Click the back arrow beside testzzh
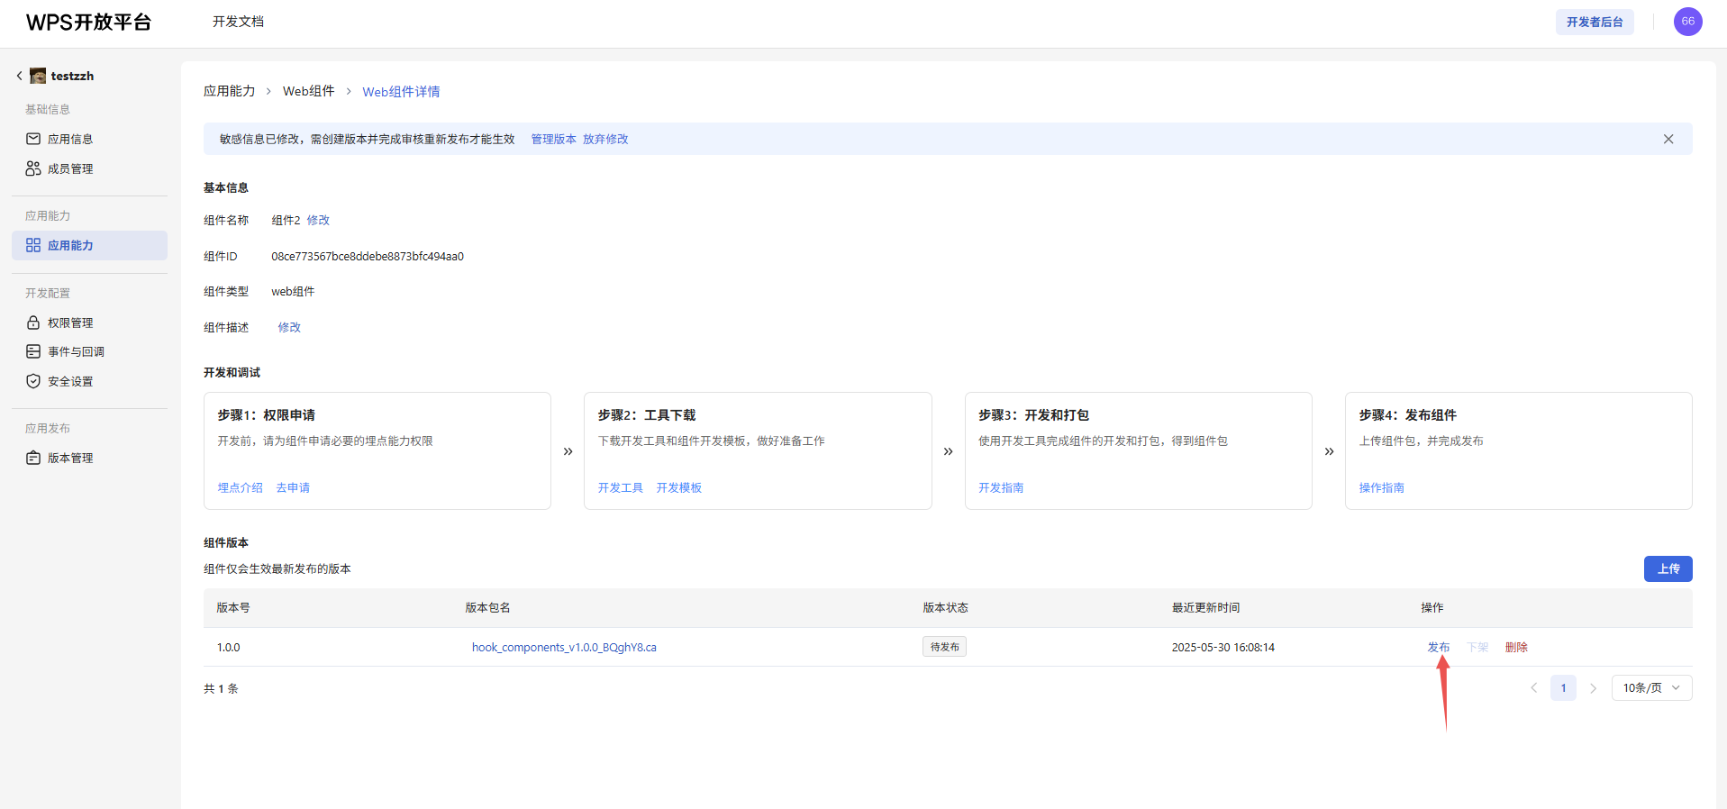 pyautogui.click(x=19, y=76)
